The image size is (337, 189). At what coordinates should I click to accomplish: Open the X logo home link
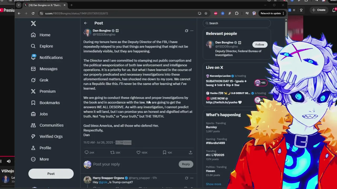(33, 23)
